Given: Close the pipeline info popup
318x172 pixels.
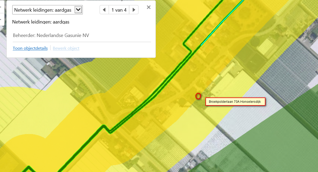Looking at the screenshot, I should [x=149, y=7].
